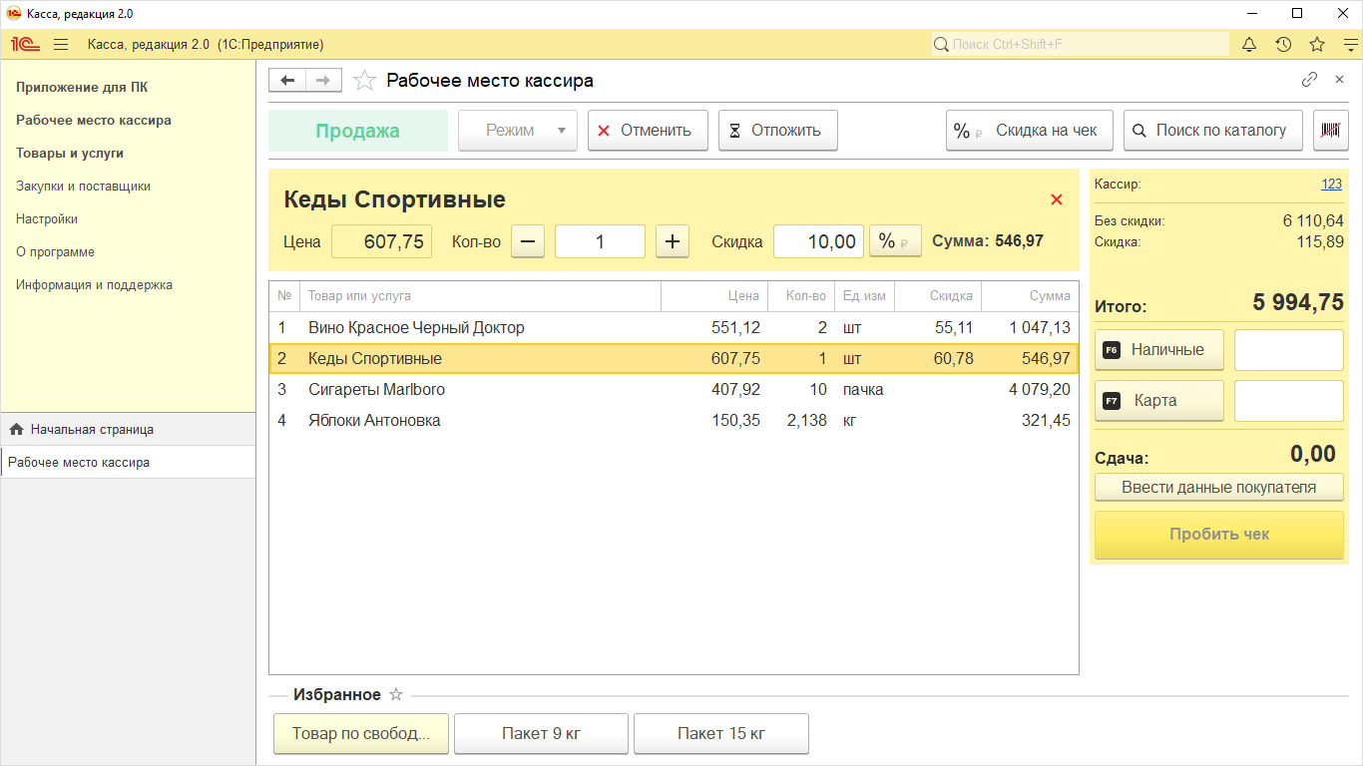
Task: Open the service settings dropdown in the title bar
Action: pos(1350,44)
